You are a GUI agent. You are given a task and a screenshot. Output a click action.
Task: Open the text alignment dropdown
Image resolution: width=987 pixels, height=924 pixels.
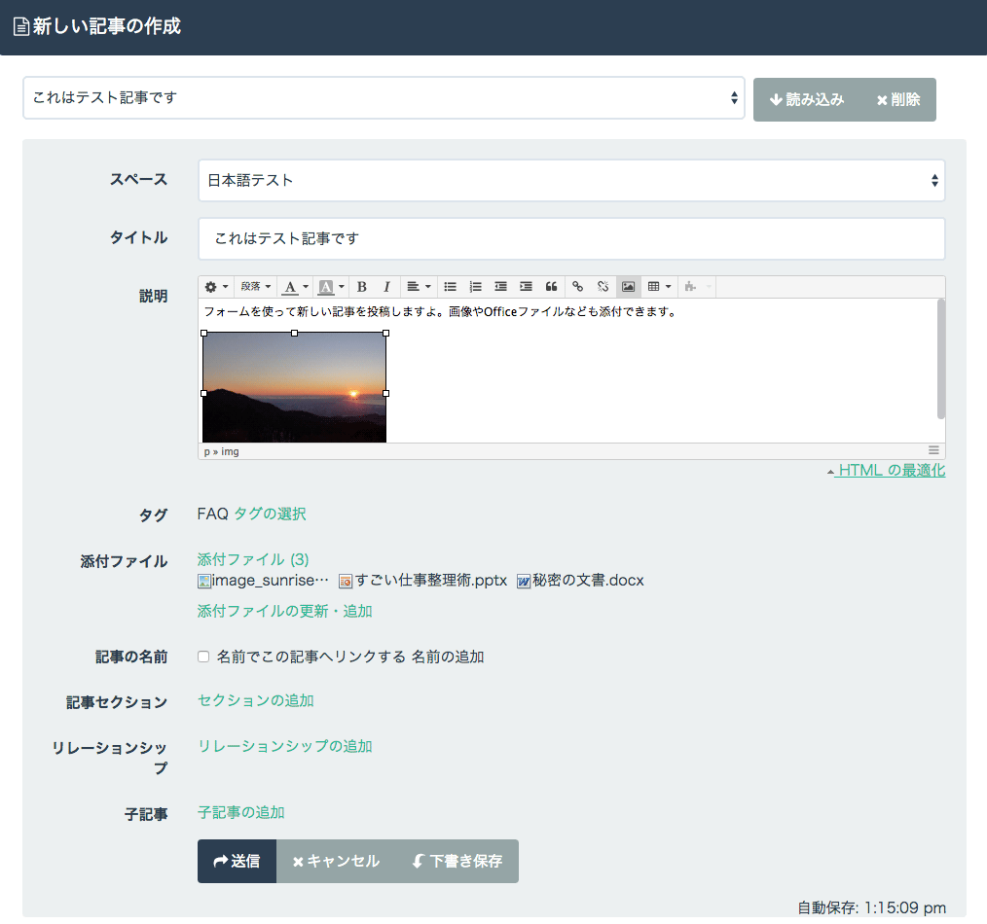pyautogui.click(x=419, y=287)
